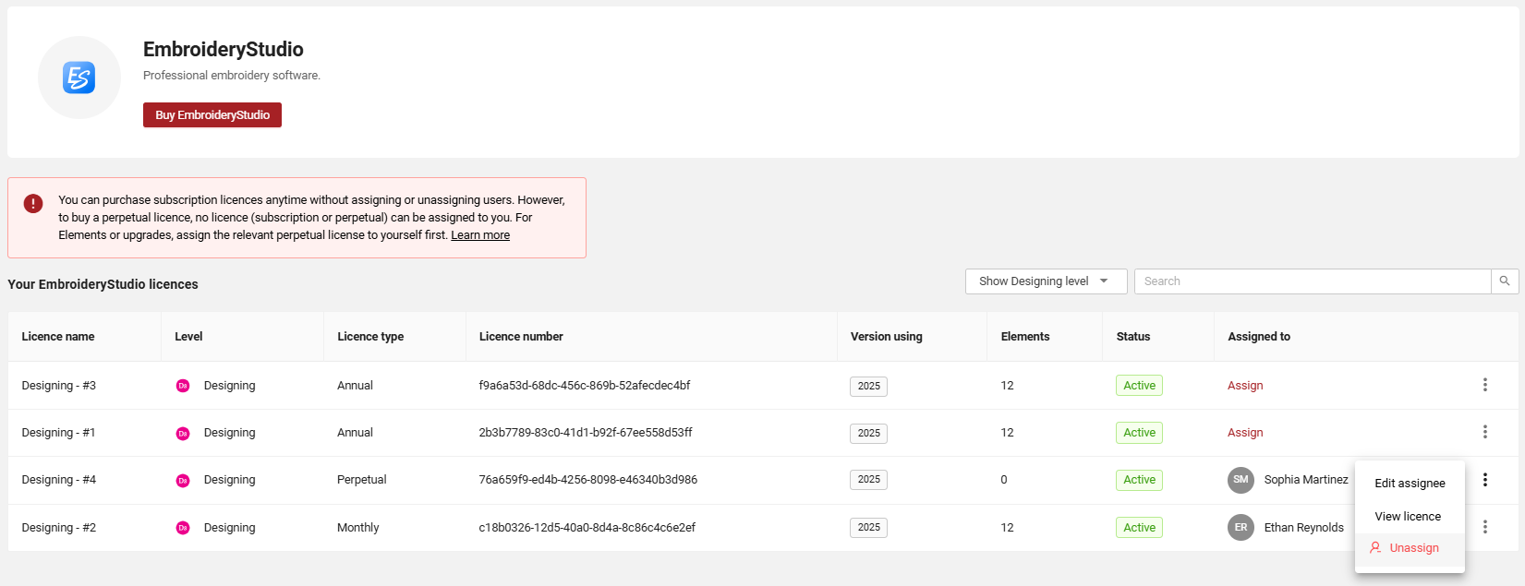Click licence number f9a6a53d-68dc-456c-869b-52afecdec4bf
The image size is (1525, 586).
click(585, 386)
